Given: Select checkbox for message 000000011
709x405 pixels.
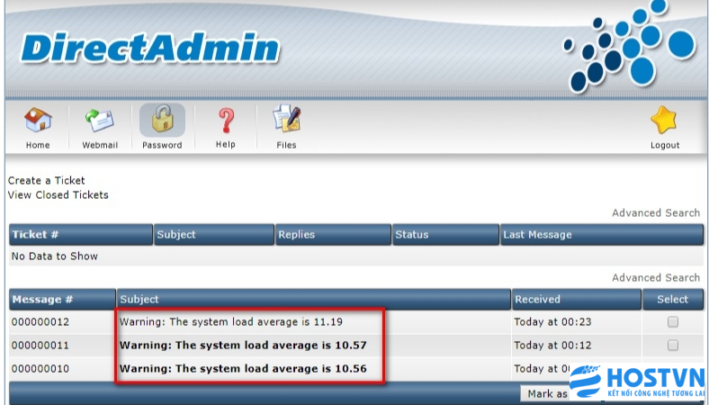Looking at the screenshot, I should point(673,346).
